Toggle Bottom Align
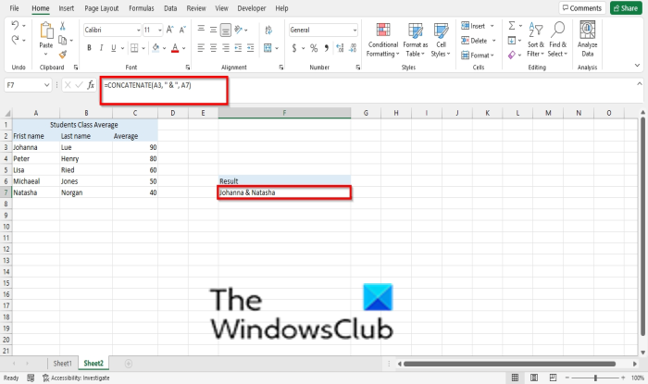 coord(226,30)
